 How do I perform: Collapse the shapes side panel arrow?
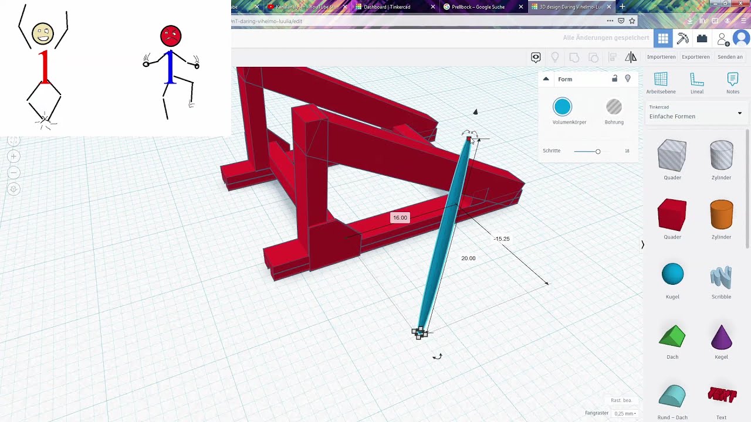(x=642, y=244)
